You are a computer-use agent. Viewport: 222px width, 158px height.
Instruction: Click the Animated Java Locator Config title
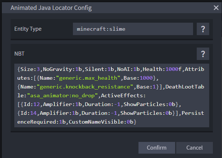click(x=51, y=7)
